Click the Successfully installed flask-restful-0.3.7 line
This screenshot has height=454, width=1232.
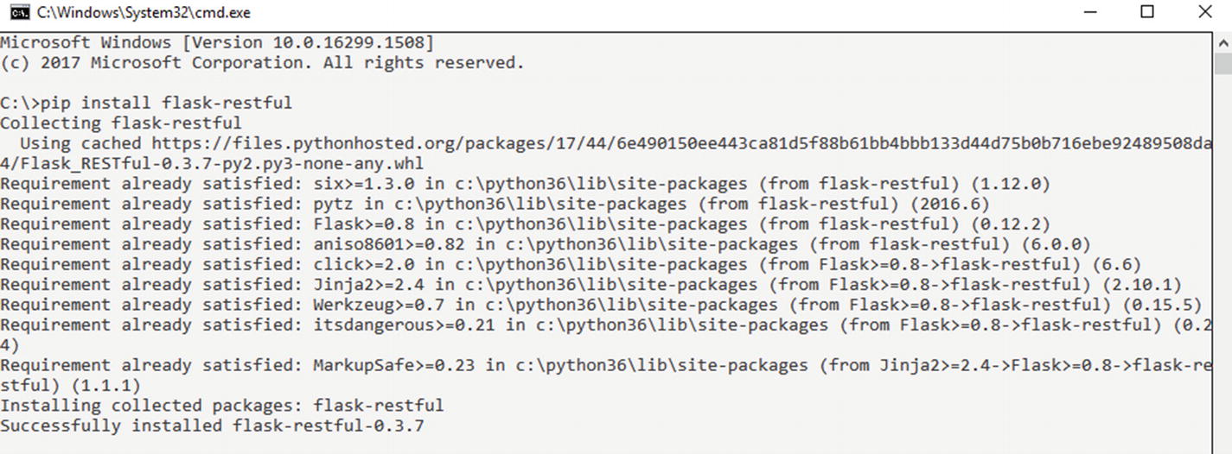click(212, 426)
